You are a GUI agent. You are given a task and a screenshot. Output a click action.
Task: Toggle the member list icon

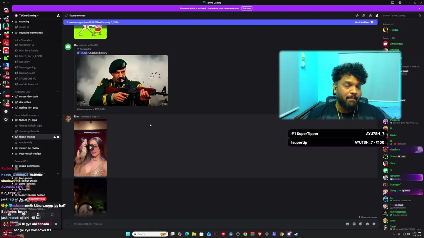pos(377,16)
